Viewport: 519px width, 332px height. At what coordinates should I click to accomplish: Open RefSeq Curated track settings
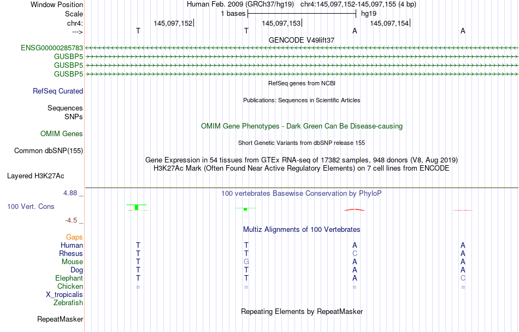click(x=58, y=91)
